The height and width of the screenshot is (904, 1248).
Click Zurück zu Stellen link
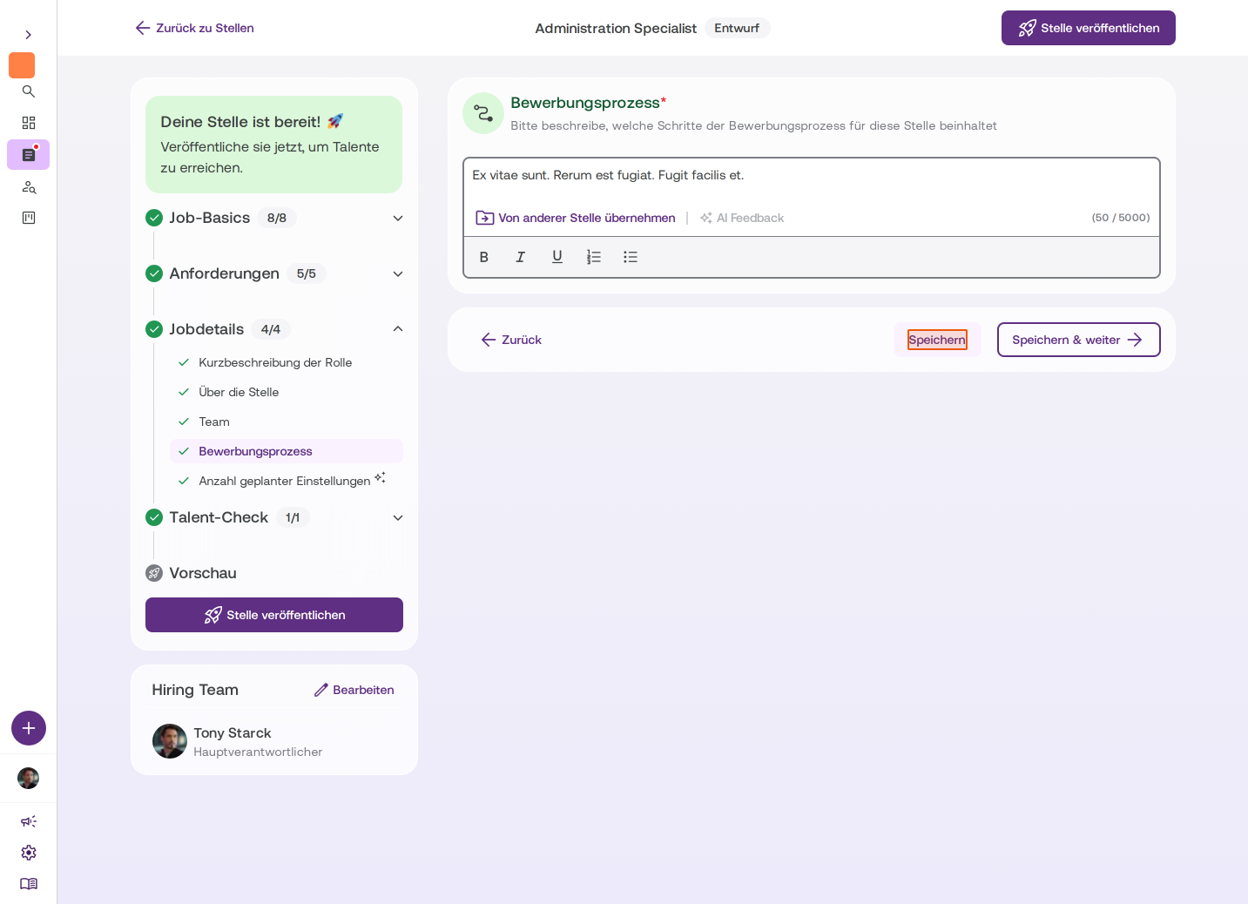[194, 28]
